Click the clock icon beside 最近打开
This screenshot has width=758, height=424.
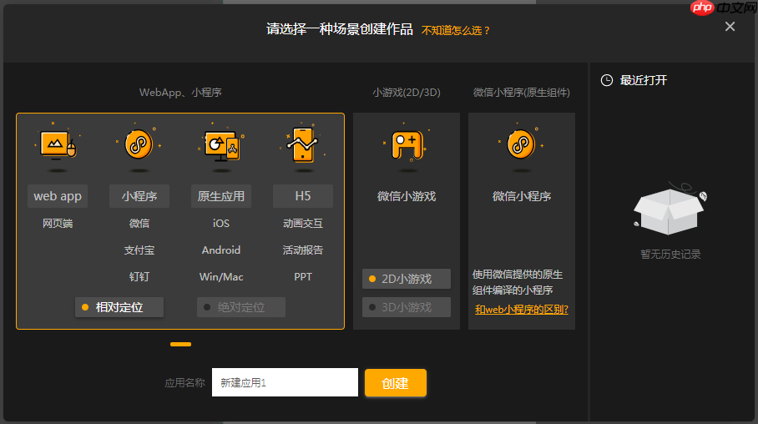tap(607, 80)
